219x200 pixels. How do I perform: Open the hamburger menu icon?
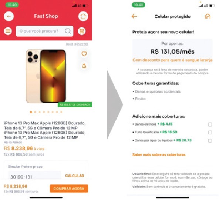(x=8, y=31)
